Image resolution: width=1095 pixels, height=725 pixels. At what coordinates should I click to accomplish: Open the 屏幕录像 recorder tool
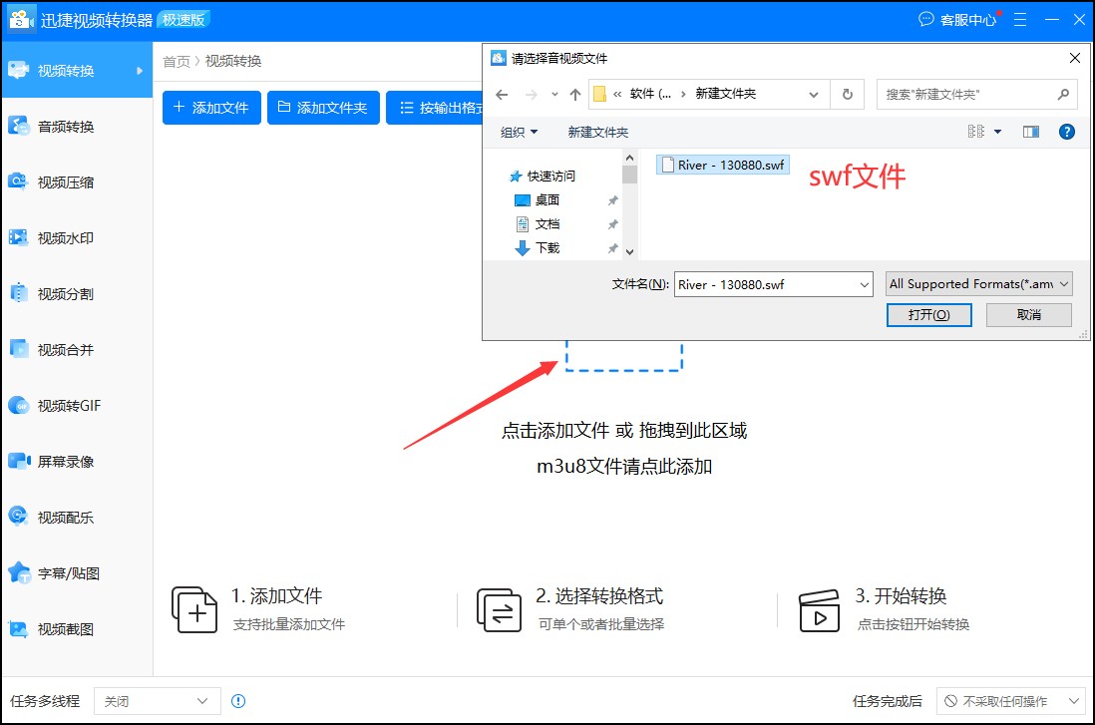click(x=60, y=462)
